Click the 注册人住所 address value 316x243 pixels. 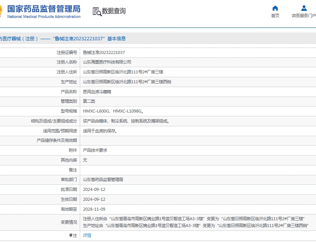click(123, 72)
